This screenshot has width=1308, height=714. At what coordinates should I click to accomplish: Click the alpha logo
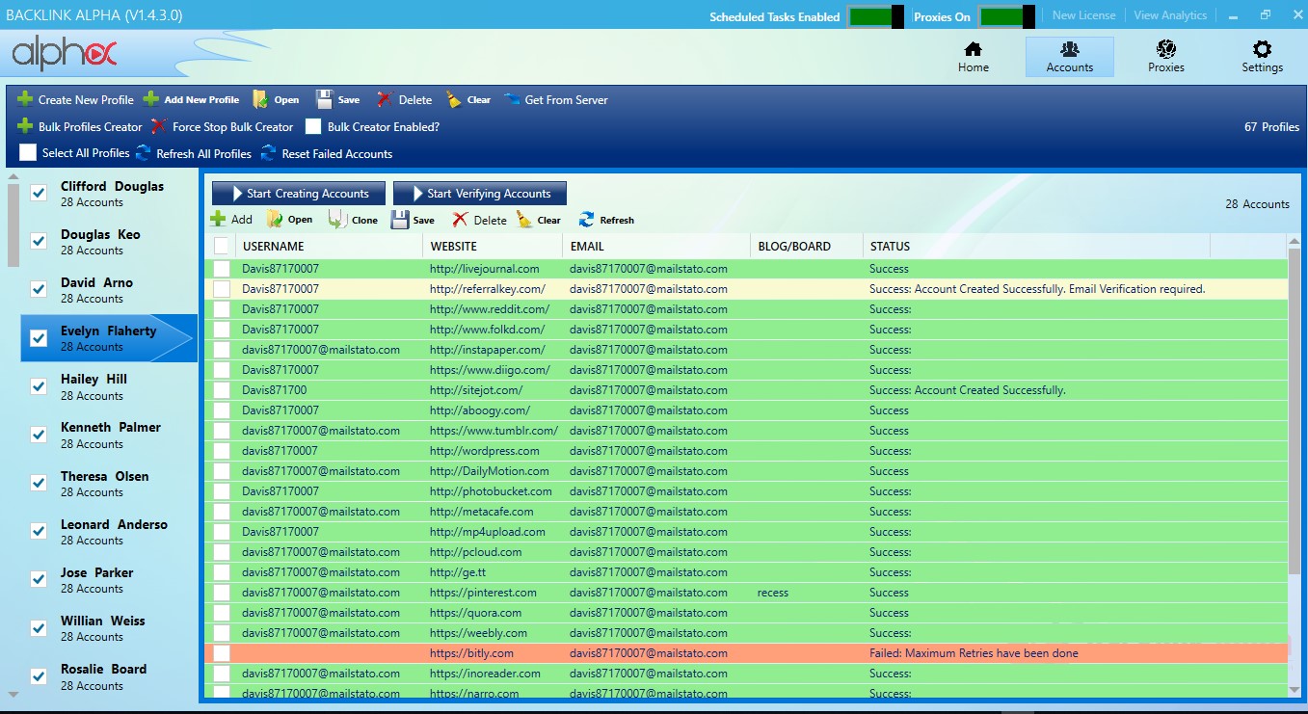coord(65,54)
